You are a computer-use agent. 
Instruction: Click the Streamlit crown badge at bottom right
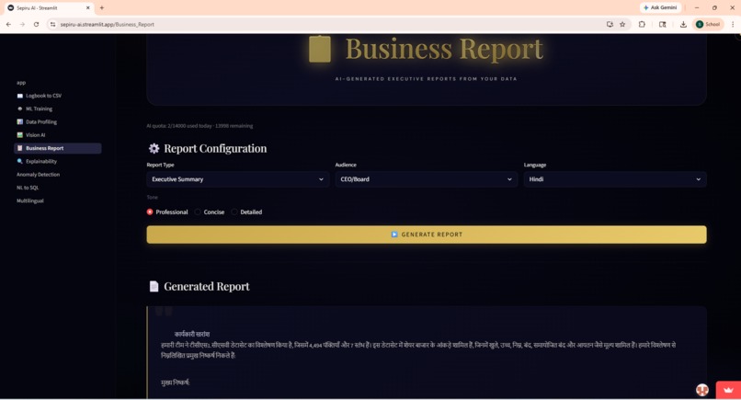click(728, 390)
